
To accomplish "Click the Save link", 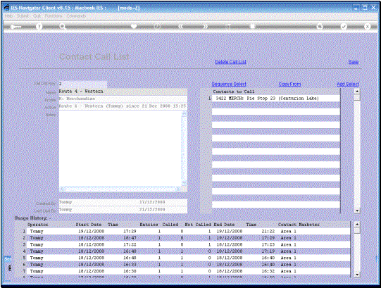I will tap(354, 62).
